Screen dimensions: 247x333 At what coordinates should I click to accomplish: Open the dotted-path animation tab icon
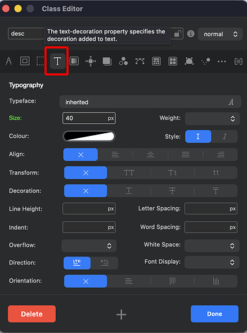pyautogui.click(x=206, y=61)
